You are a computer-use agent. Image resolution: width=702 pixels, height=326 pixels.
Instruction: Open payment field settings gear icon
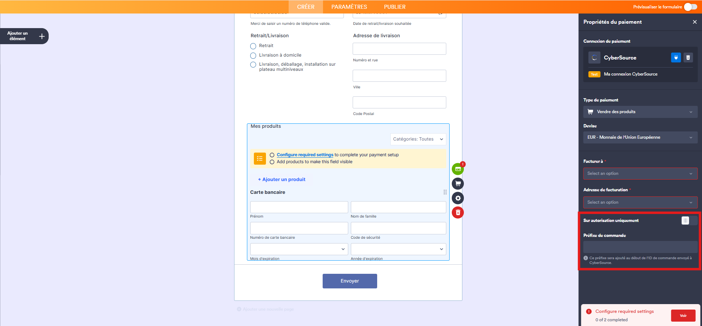coord(458,198)
